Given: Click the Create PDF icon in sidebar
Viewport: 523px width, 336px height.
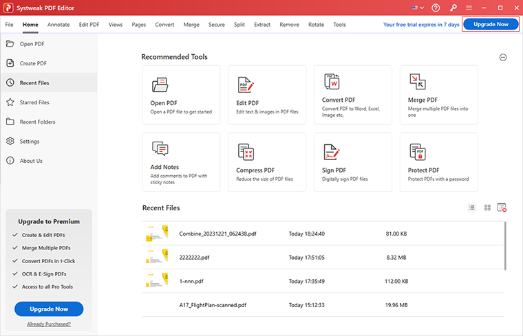Looking at the screenshot, I should (10, 63).
